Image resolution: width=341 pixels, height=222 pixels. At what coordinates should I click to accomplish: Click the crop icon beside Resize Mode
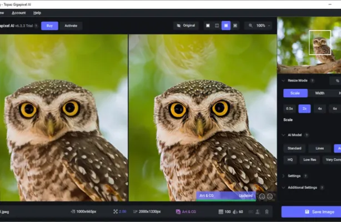point(337,81)
